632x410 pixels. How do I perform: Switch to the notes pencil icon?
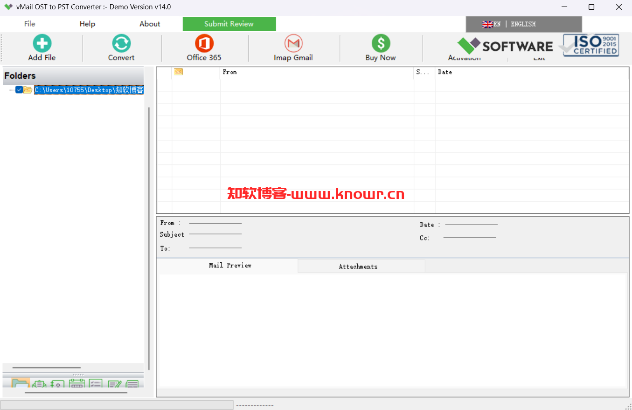[114, 383]
